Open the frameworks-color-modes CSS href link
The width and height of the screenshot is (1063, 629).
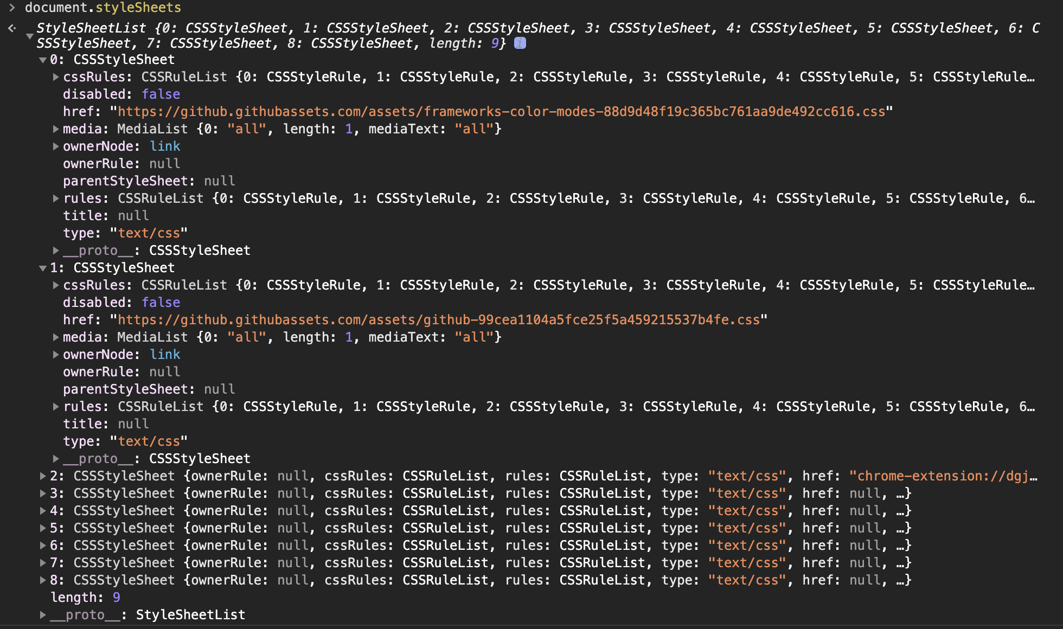[x=501, y=112]
